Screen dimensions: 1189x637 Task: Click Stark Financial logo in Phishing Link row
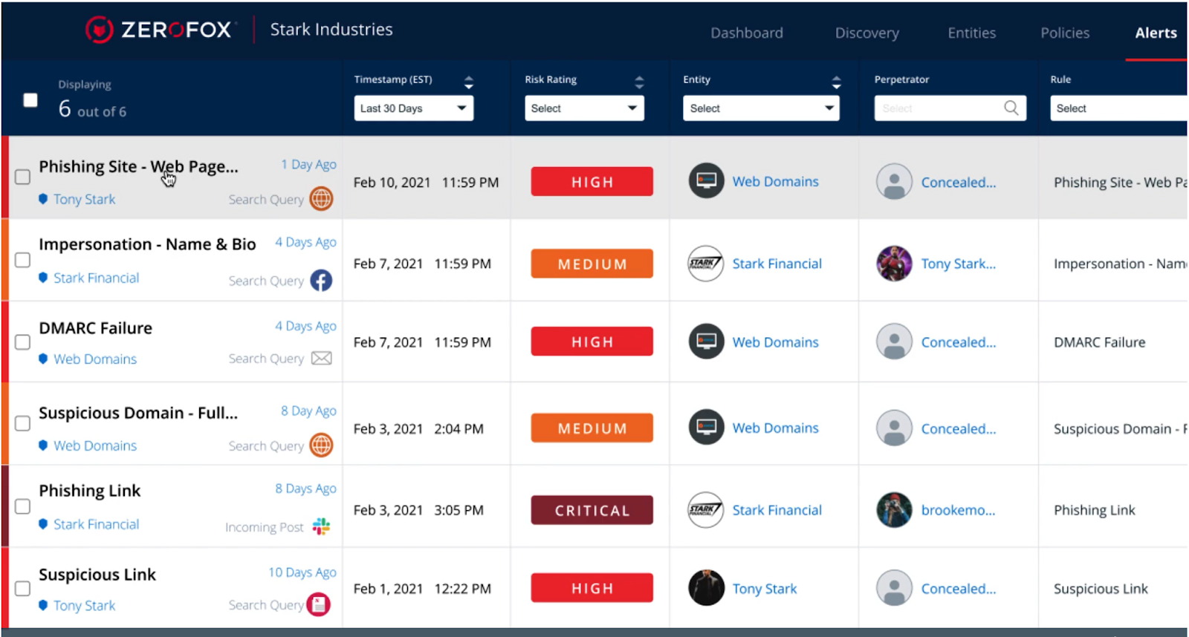point(706,510)
